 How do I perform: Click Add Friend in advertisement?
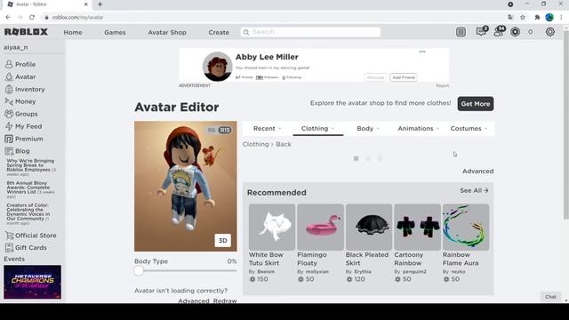(x=404, y=77)
